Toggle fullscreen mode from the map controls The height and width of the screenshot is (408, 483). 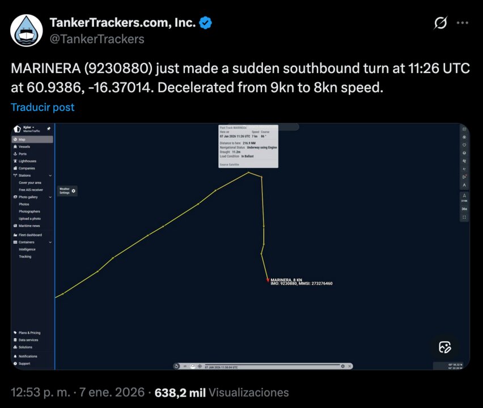point(464,216)
